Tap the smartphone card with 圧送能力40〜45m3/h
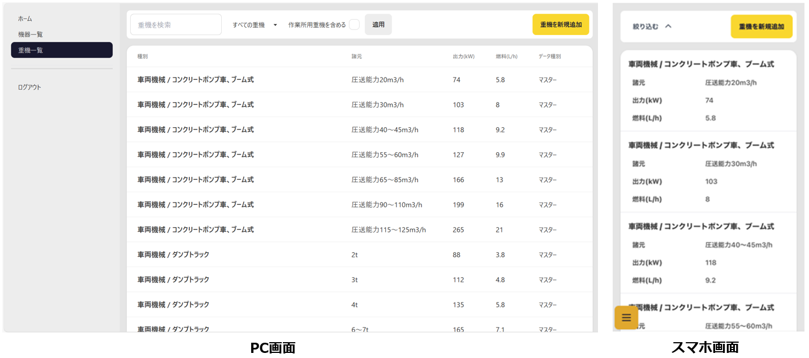 pos(708,253)
